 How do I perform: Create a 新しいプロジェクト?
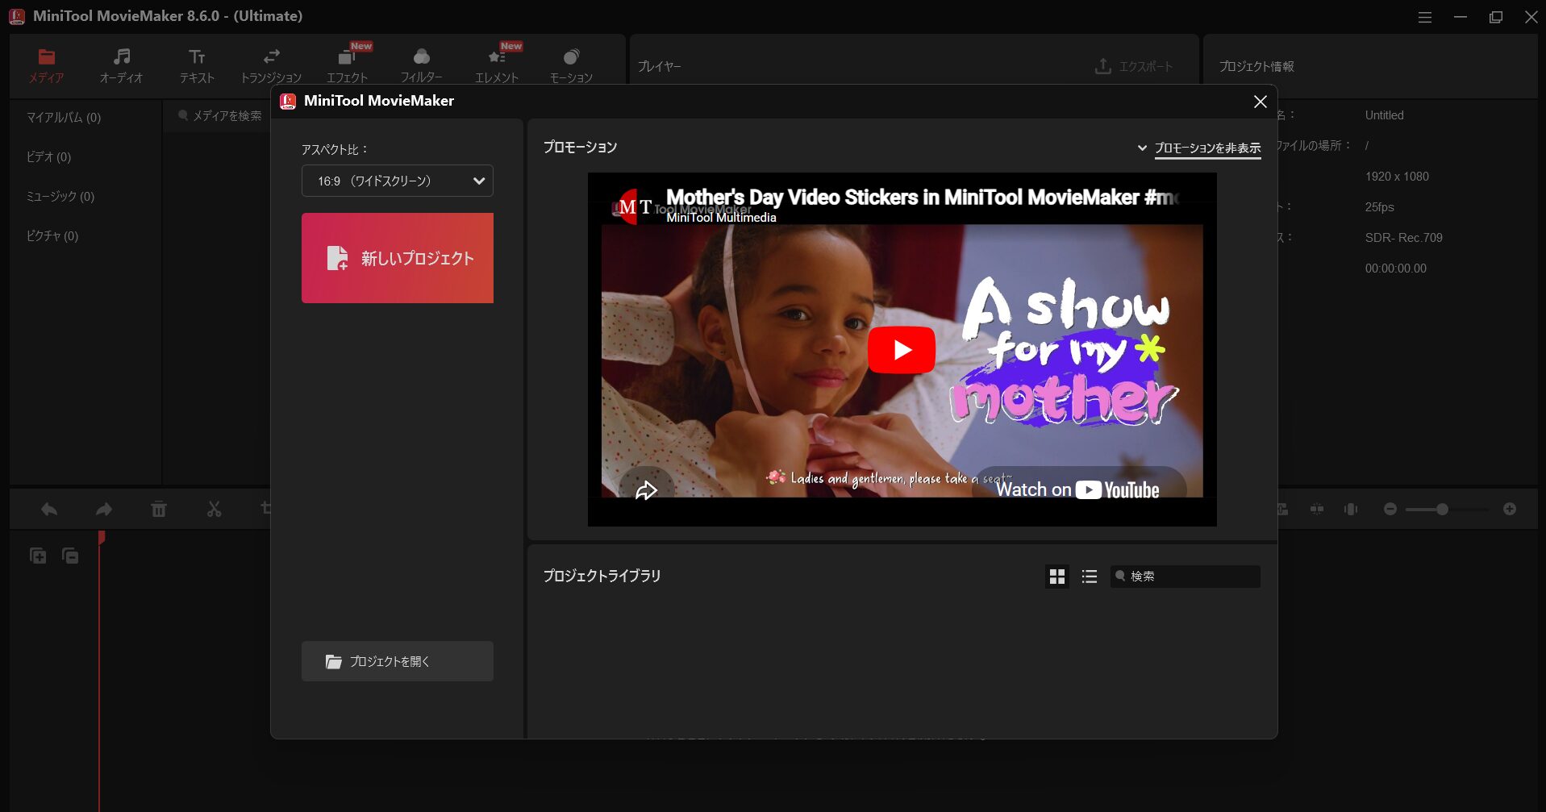pyautogui.click(x=398, y=258)
